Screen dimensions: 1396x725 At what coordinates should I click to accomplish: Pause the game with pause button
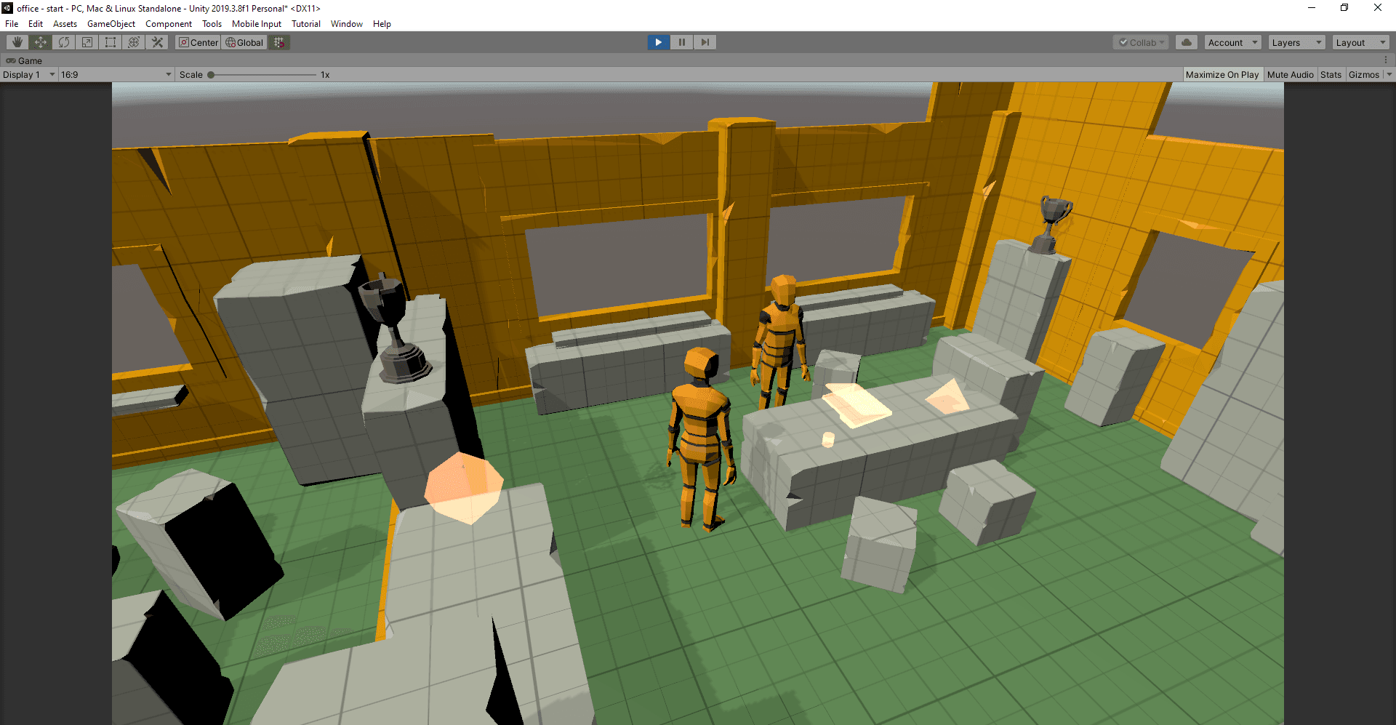681,42
